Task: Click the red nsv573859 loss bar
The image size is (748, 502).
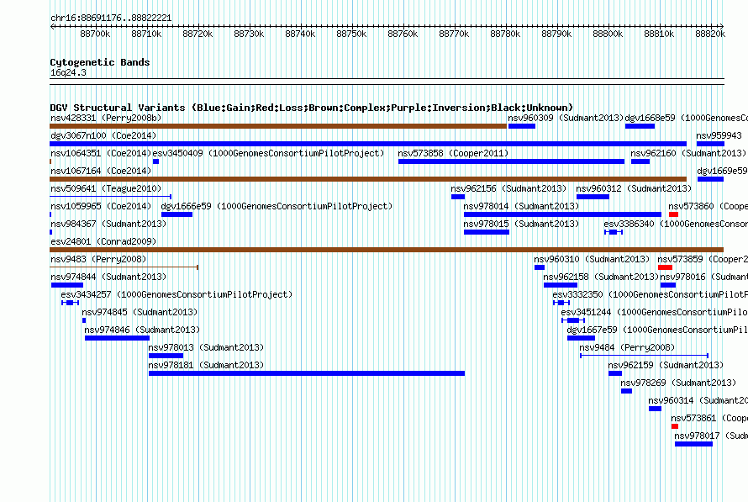Action: point(665,267)
